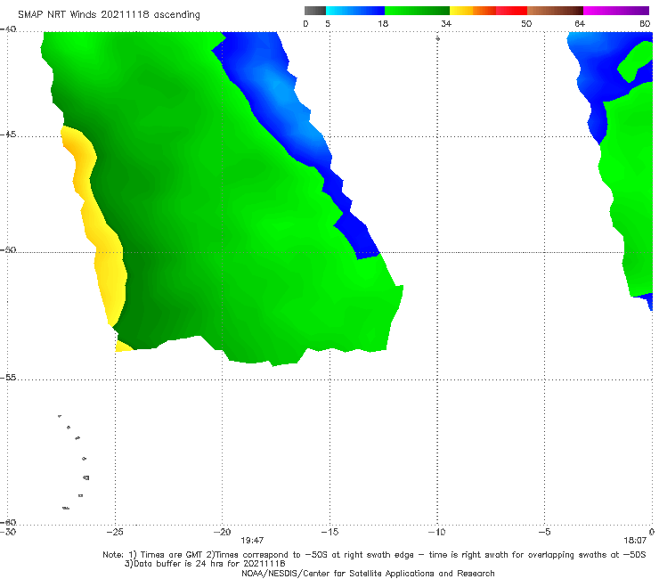
Task: Click the swath time '19:47'
Action: point(252,541)
